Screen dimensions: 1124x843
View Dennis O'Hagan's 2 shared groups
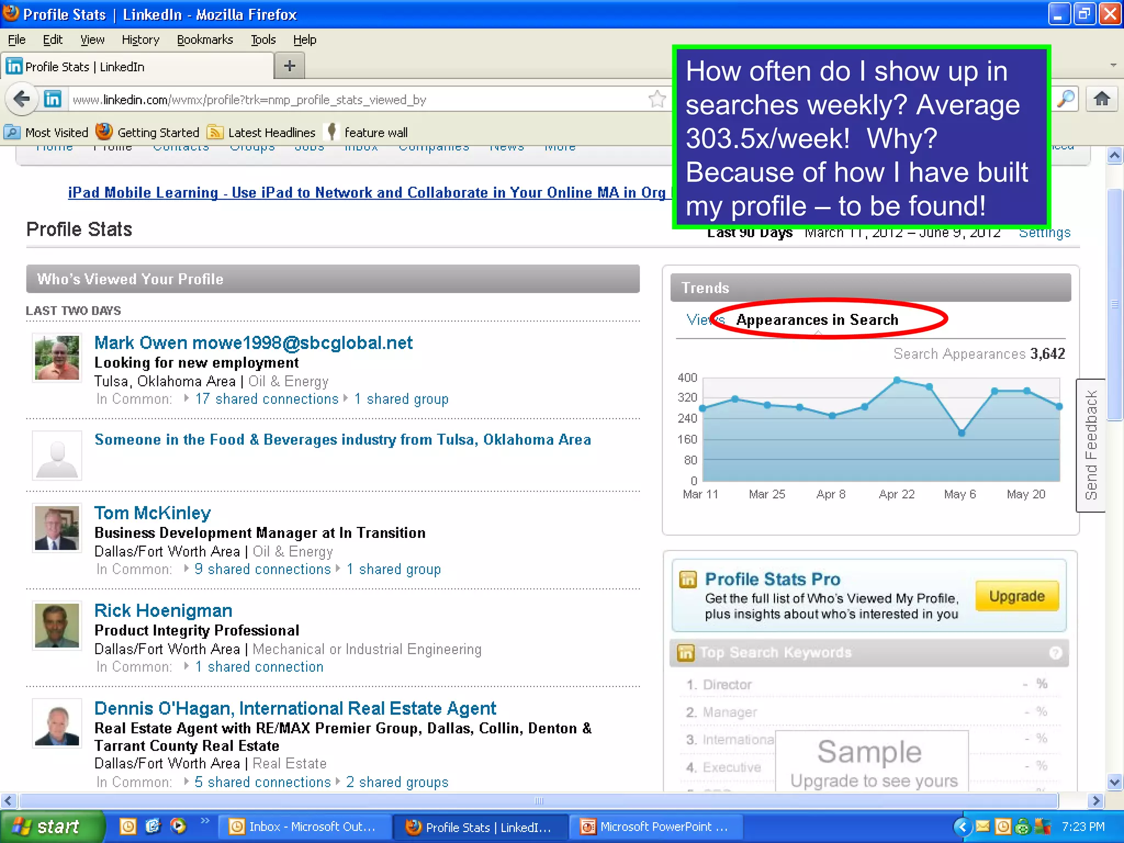coord(397,782)
